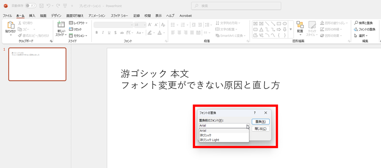Image resolution: width=381 pixels, height=168 pixels.
Task: Toggle Underline formatting
Action: point(109,33)
